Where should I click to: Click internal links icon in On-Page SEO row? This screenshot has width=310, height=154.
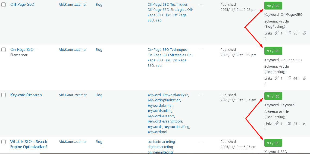point(277,78)
